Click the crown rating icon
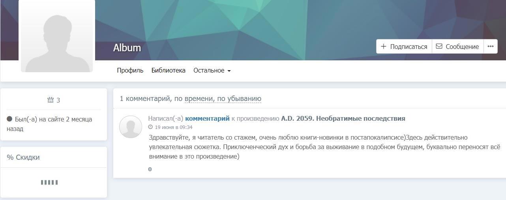Image resolution: width=506 pixels, height=200 pixels. coord(50,100)
